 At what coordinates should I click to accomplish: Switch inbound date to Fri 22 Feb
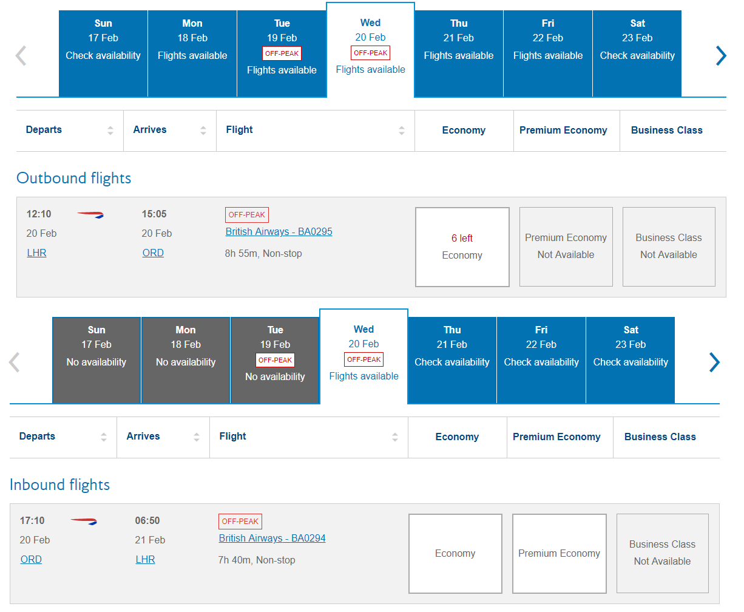click(x=541, y=360)
